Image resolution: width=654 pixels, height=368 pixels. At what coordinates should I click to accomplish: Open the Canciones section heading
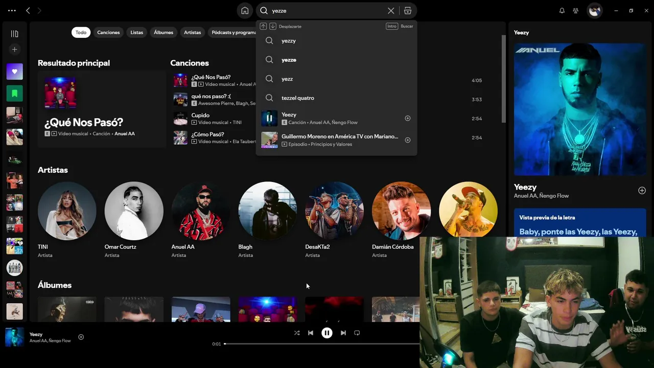(x=190, y=63)
